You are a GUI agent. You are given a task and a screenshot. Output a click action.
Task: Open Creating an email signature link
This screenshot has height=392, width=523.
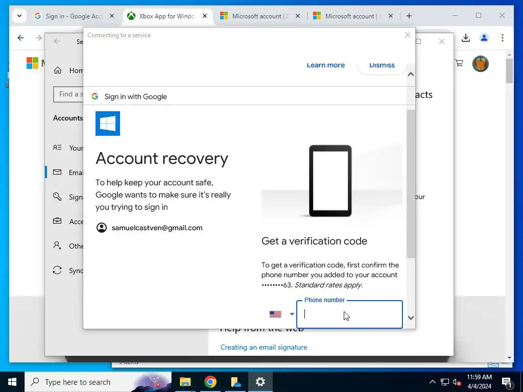pyautogui.click(x=264, y=347)
